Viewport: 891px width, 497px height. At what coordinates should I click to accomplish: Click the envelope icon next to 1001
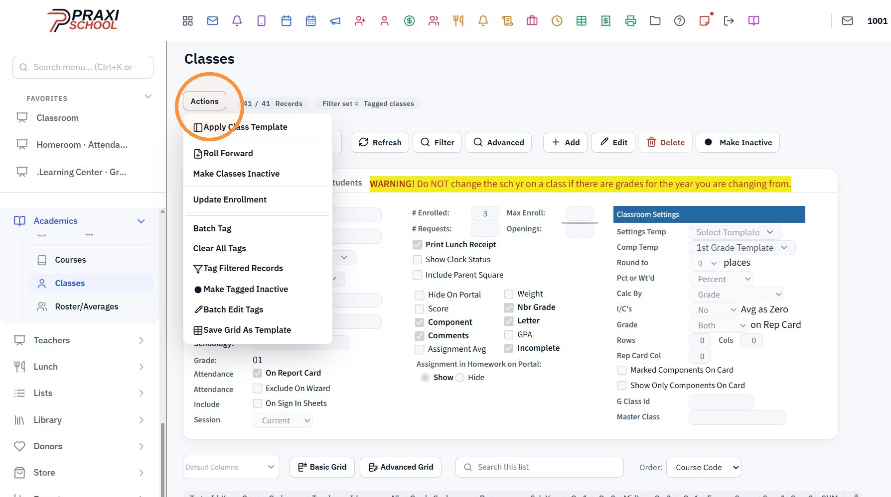click(848, 21)
